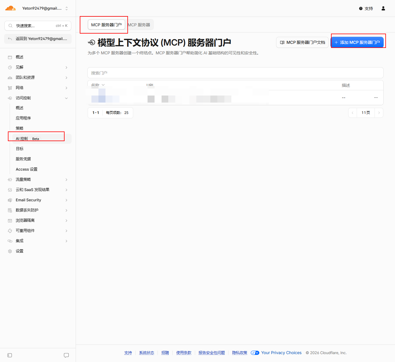Click the 描述 column header

(x=346, y=85)
